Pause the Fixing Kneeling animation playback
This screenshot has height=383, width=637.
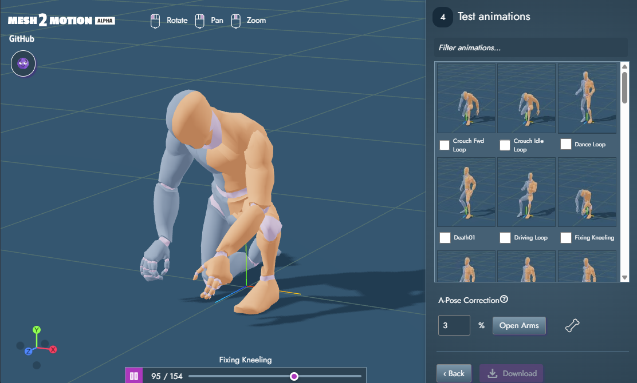point(133,376)
